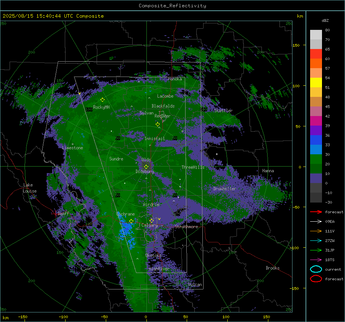Screen dimensions: 345x322
Task: Click the yellow marker below Cochrane label
Action: [x=131, y=221]
